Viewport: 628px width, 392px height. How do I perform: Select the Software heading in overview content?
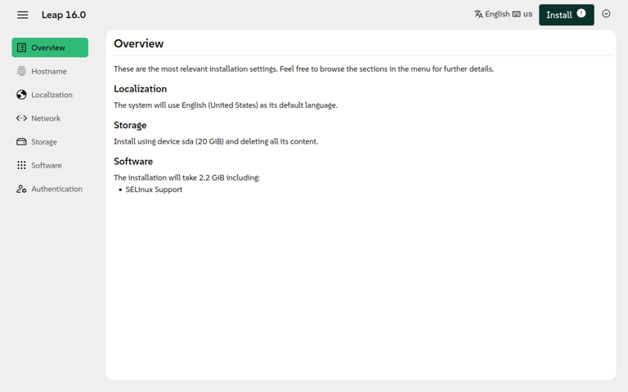133,161
